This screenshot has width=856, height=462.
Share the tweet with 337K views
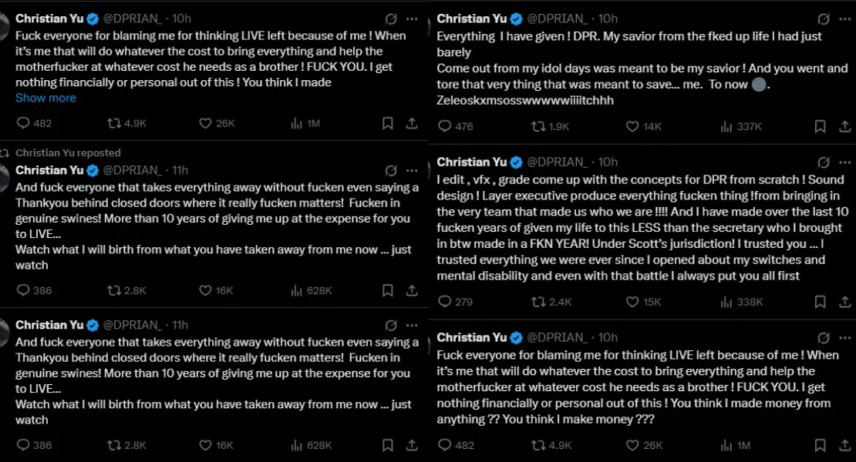pos(843,127)
